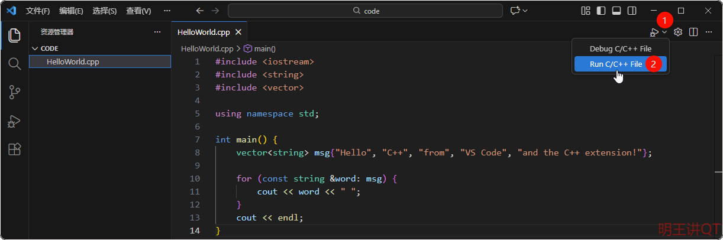Toggle the primary side bar
Screen dimensions: 723x240
pos(601,11)
